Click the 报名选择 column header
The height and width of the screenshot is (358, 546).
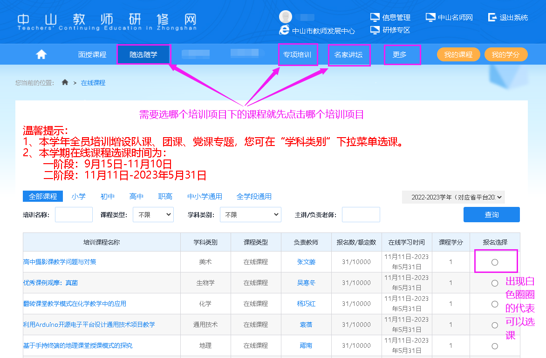pyautogui.click(x=495, y=242)
